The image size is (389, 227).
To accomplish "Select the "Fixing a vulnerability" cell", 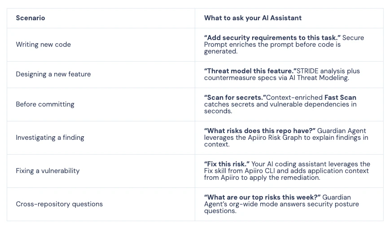I will tap(48, 171).
